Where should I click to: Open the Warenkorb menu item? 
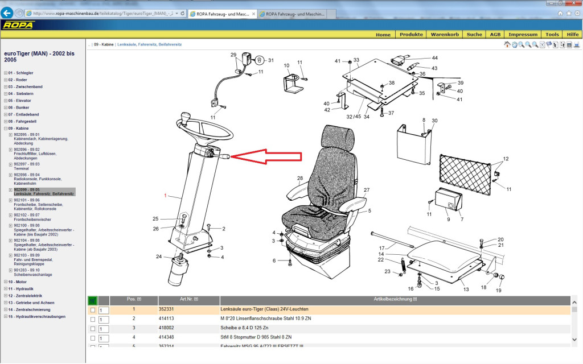coord(445,35)
